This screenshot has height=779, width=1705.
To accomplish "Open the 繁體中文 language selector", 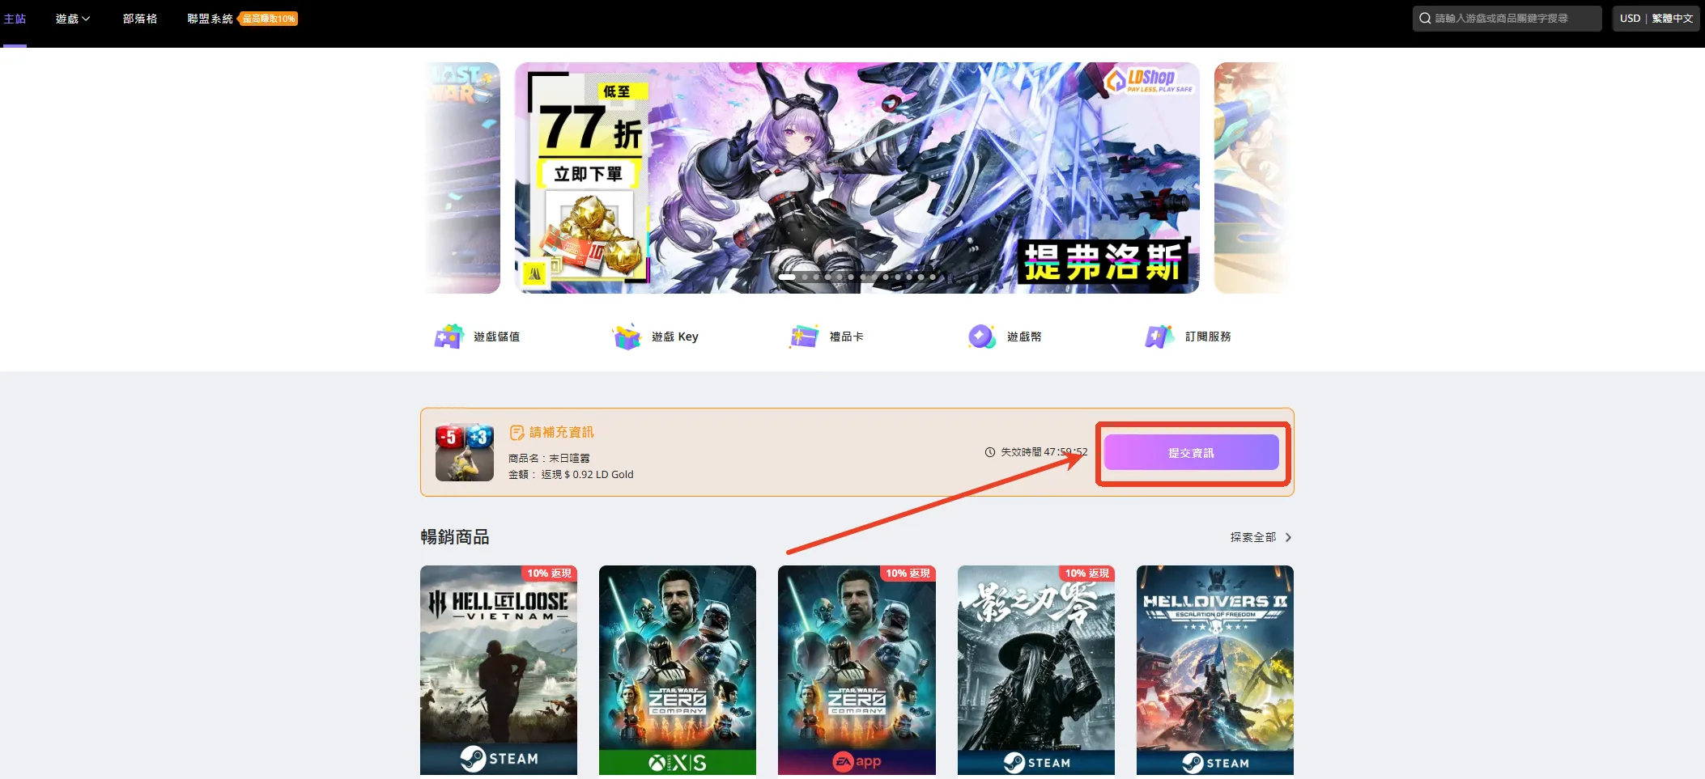I will click(1673, 19).
